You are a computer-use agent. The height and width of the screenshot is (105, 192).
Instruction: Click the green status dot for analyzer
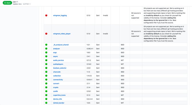tap(46, 49)
